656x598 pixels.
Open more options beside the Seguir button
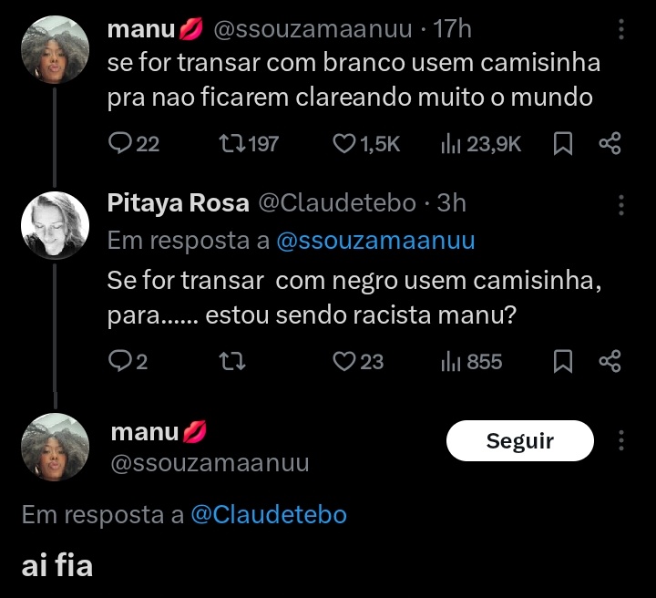[621, 440]
